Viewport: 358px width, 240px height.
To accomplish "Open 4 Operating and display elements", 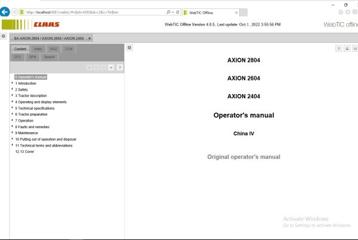I will [x=41, y=102].
